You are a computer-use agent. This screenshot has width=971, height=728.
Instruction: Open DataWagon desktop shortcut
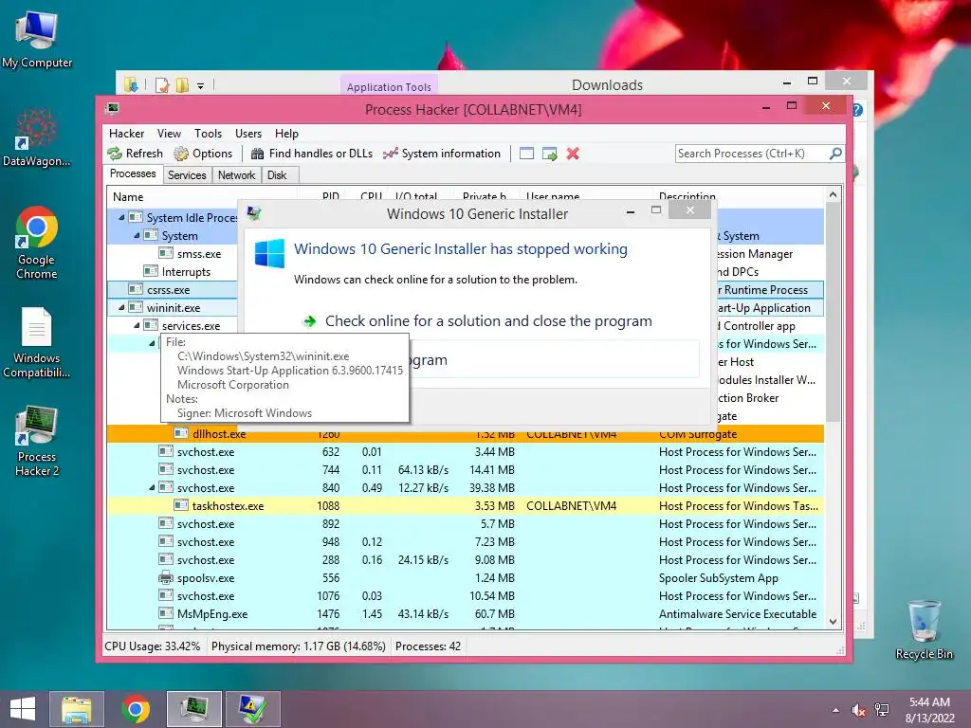pyautogui.click(x=37, y=138)
